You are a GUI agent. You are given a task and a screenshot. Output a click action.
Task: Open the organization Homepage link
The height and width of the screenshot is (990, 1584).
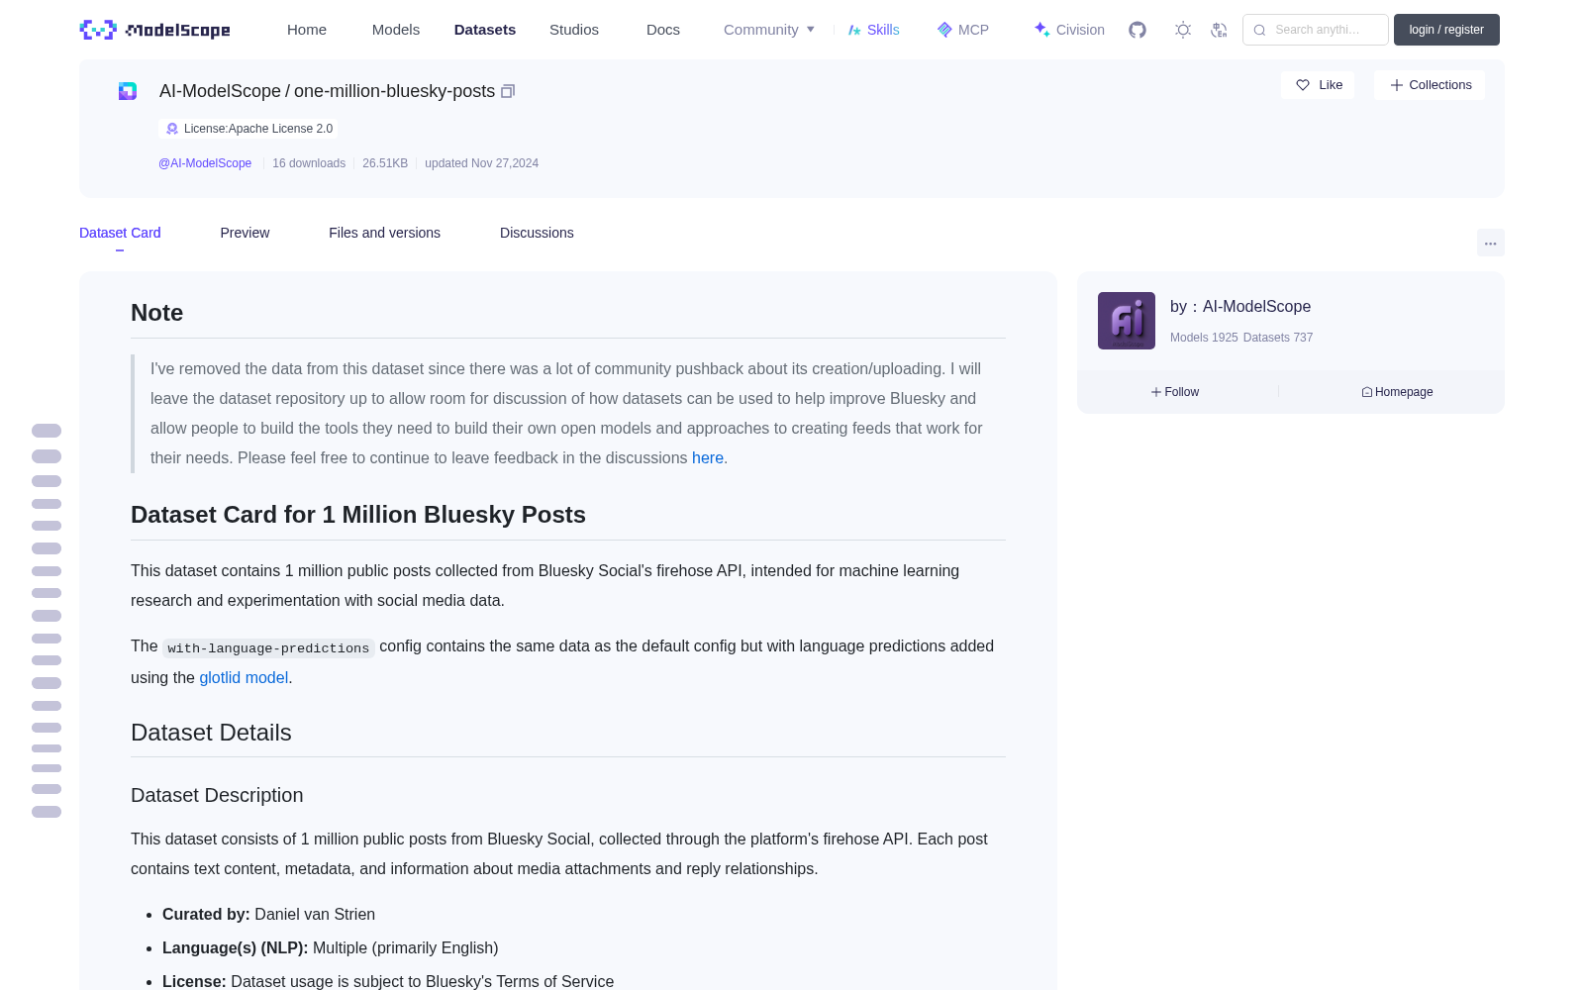pyautogui.click(x=1397, y=392)
